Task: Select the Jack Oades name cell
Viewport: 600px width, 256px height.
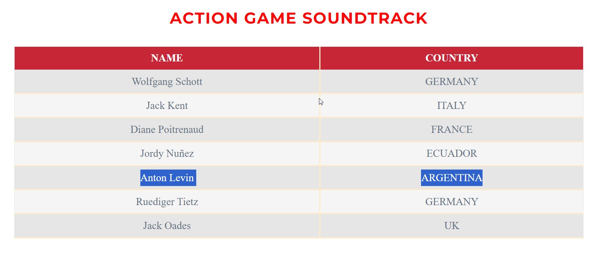Action: click(x=167, y=226)
